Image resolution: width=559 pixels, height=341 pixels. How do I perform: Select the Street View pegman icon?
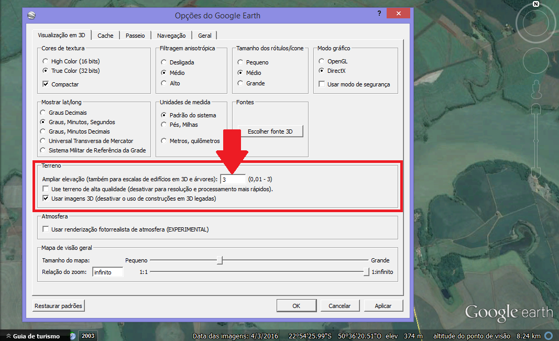click(536, 89)
